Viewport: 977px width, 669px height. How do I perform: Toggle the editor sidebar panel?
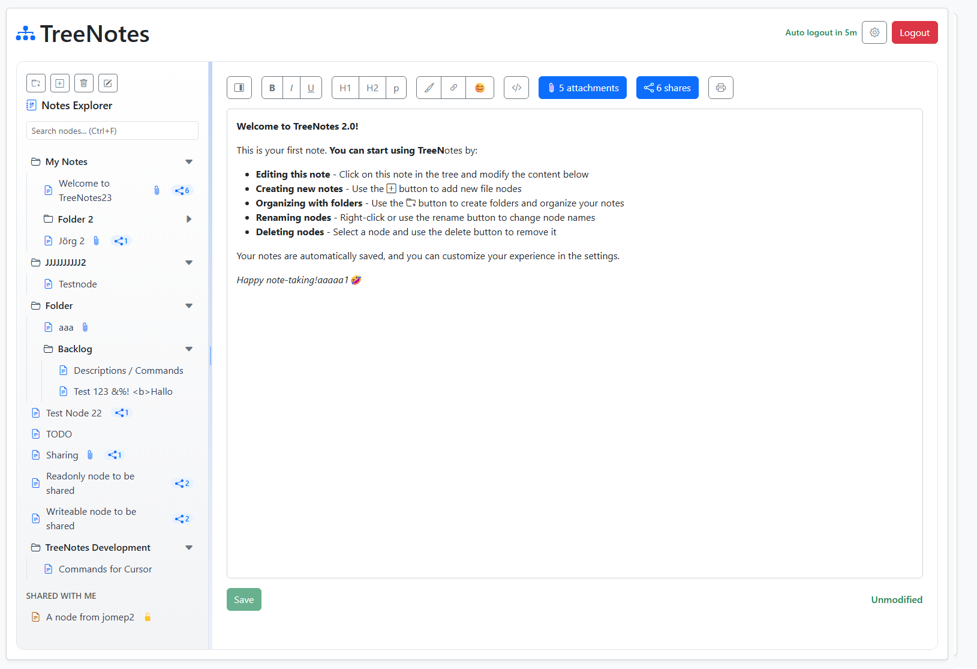[x=239, y=88]
